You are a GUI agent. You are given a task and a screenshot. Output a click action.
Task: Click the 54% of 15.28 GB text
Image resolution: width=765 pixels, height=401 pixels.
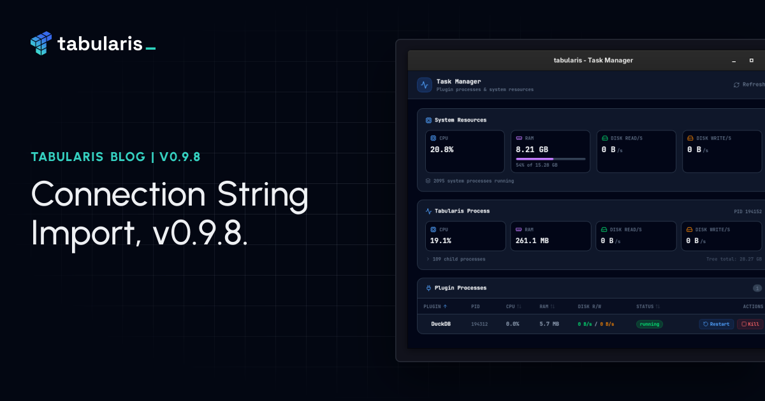[x=537, y=165]
